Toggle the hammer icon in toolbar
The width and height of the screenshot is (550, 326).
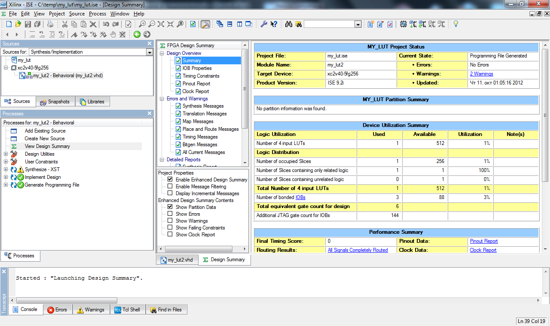coord(205,24)
